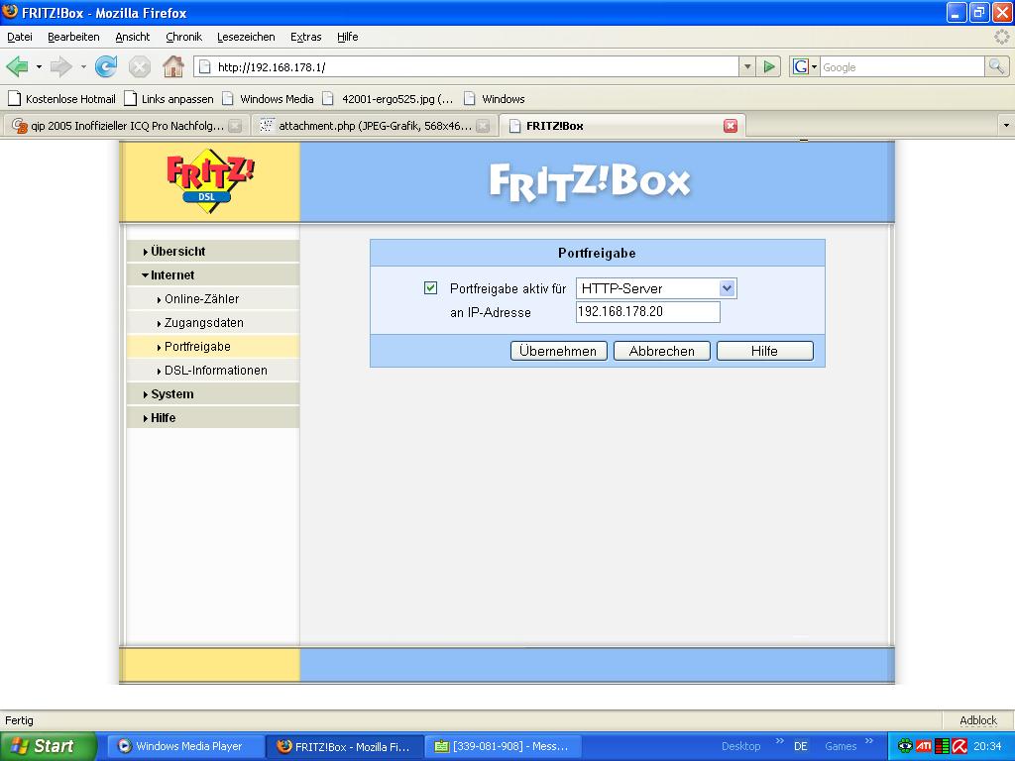Open Links anpassen bookmark

click(169, 99)
